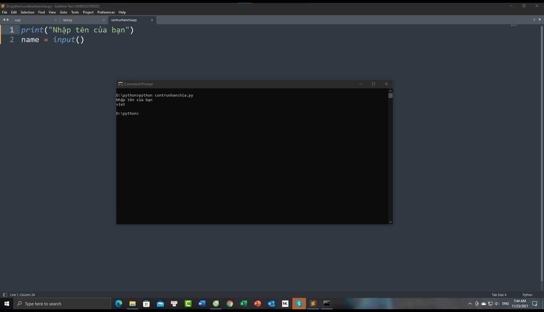Open the notification center icon
Image resolution: width=544 pixels, height=312 pixels.
(534, 303)
